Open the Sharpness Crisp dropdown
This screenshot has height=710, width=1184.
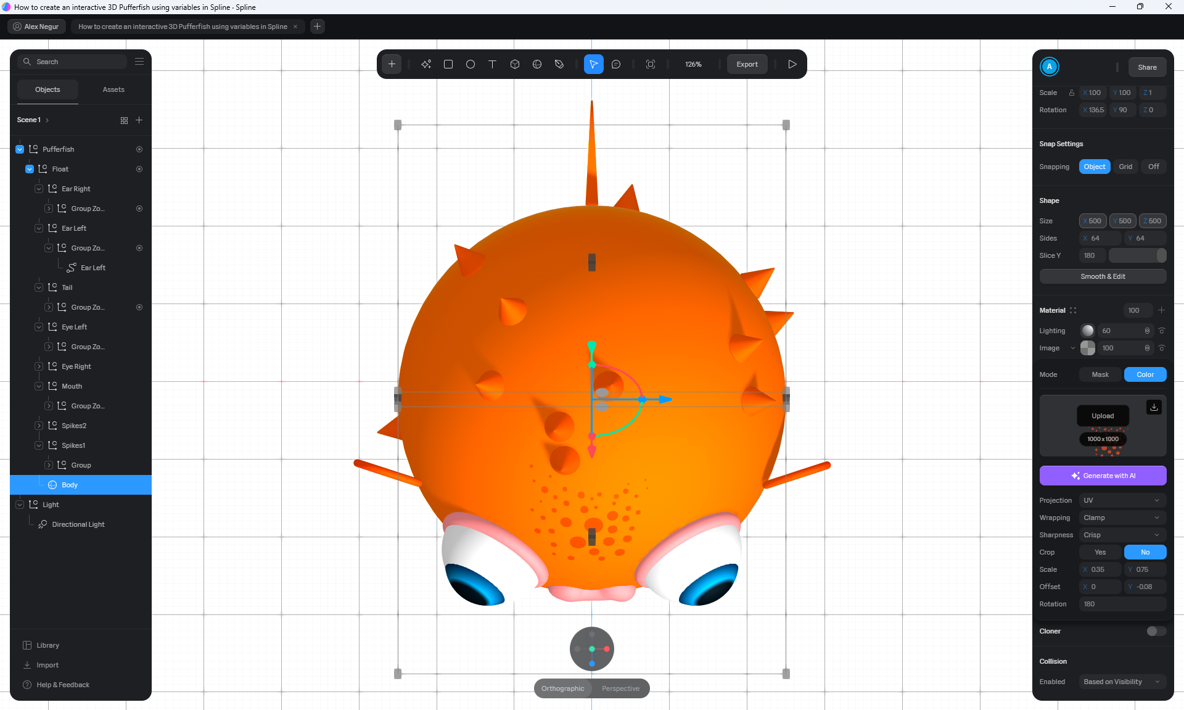pyautogui.click(x=1122, y=535)
